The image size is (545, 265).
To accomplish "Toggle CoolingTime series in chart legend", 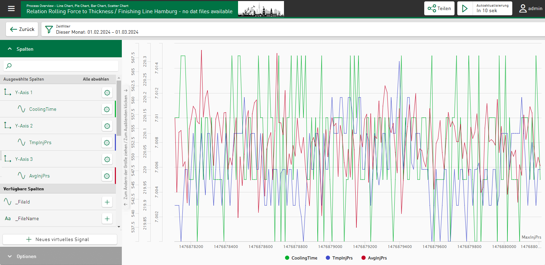I will tap(301, 258).
